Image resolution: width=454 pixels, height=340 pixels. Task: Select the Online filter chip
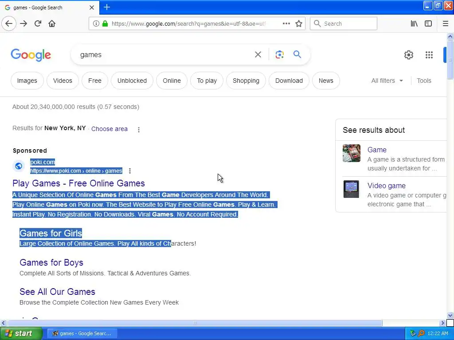[x=172, y=81]
